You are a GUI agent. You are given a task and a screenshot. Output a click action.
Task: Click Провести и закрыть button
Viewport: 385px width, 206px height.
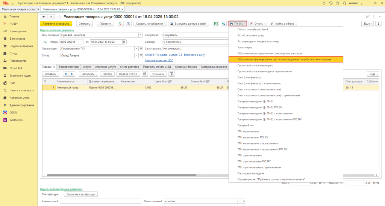[56, 24]
